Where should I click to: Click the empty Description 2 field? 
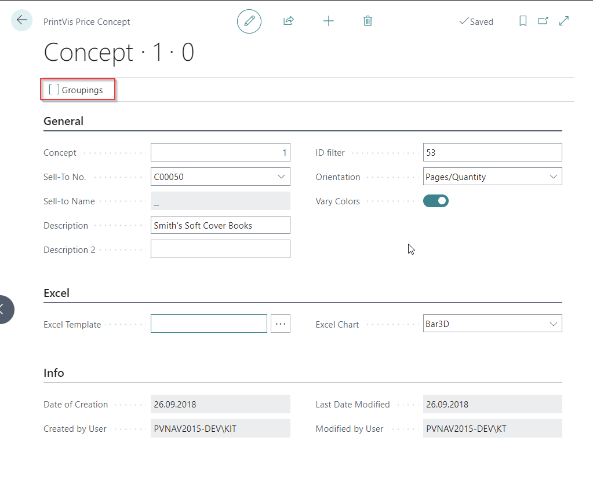click(220, 249)
